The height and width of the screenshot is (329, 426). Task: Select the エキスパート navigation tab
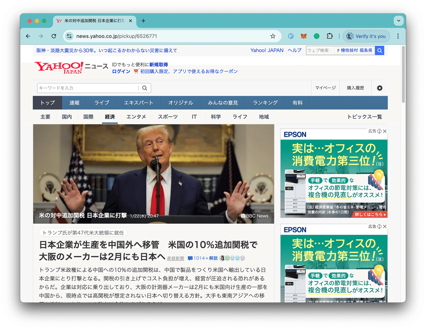(139, 103)
